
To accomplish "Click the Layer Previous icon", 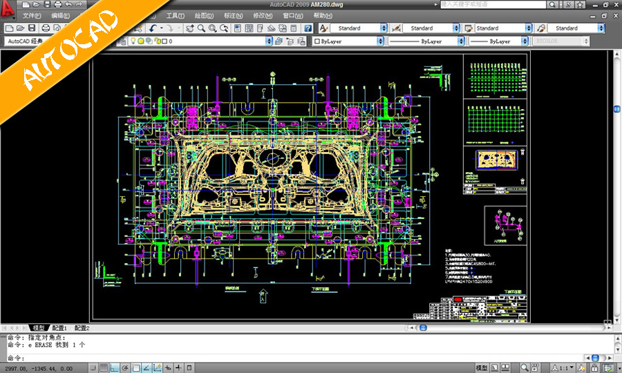I will point(290,41).
